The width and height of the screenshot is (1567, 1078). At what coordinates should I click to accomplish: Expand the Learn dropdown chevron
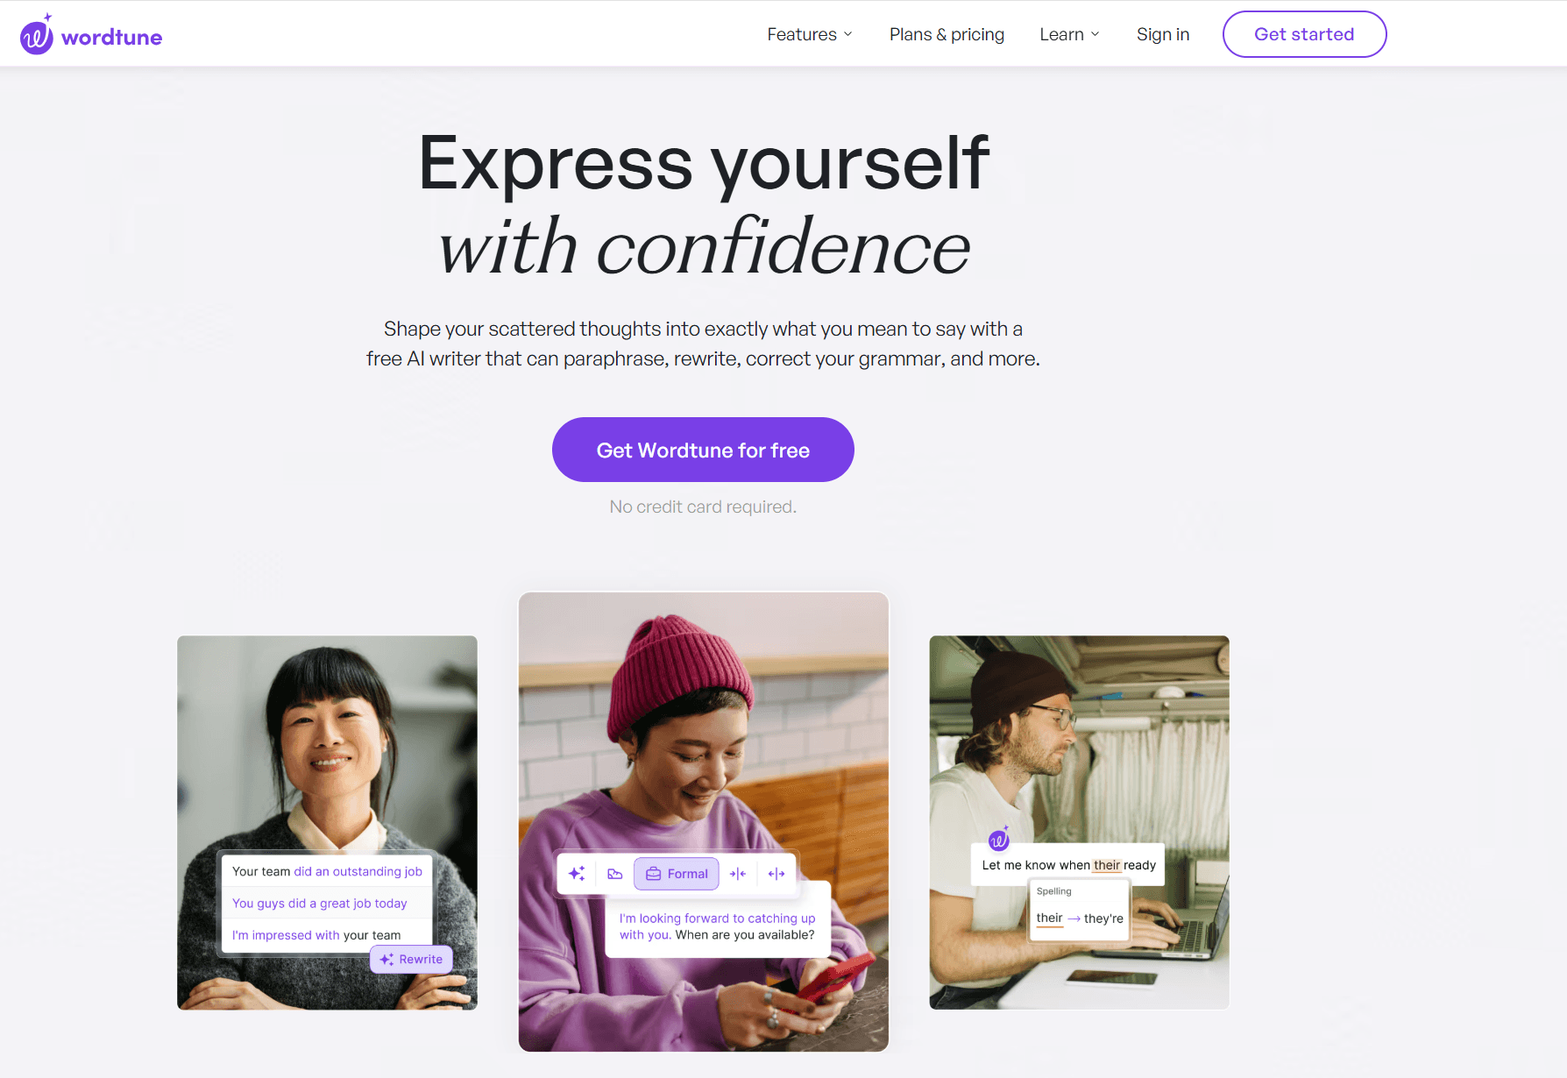(x=1095, y=34)
